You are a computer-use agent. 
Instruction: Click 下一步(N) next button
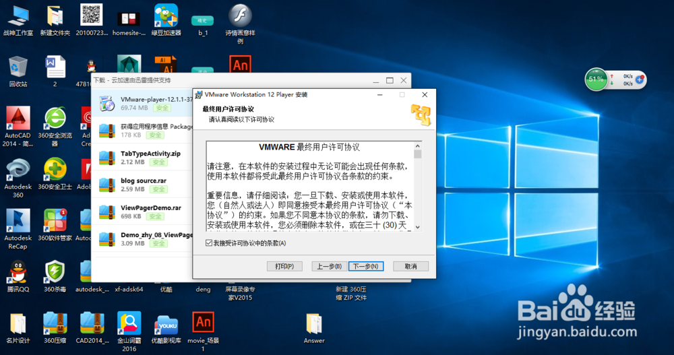click(366, 267)
